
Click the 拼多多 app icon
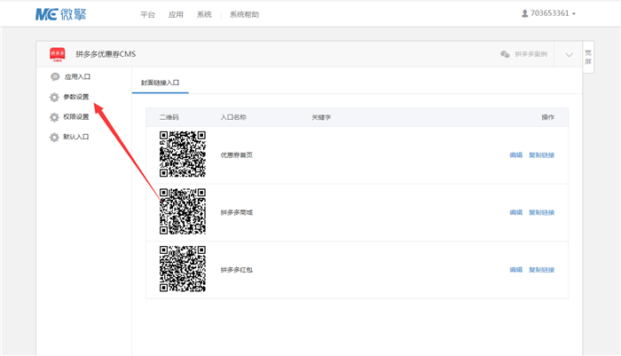(57, 54)
